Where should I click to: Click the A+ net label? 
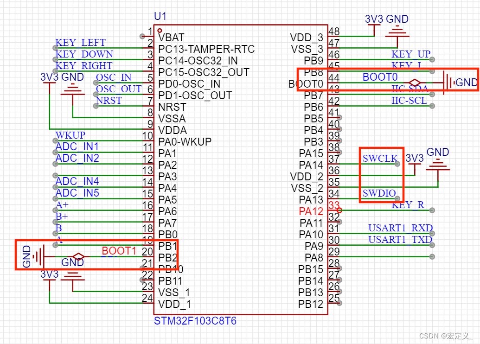pyautogui.click(x=62, y=205)
